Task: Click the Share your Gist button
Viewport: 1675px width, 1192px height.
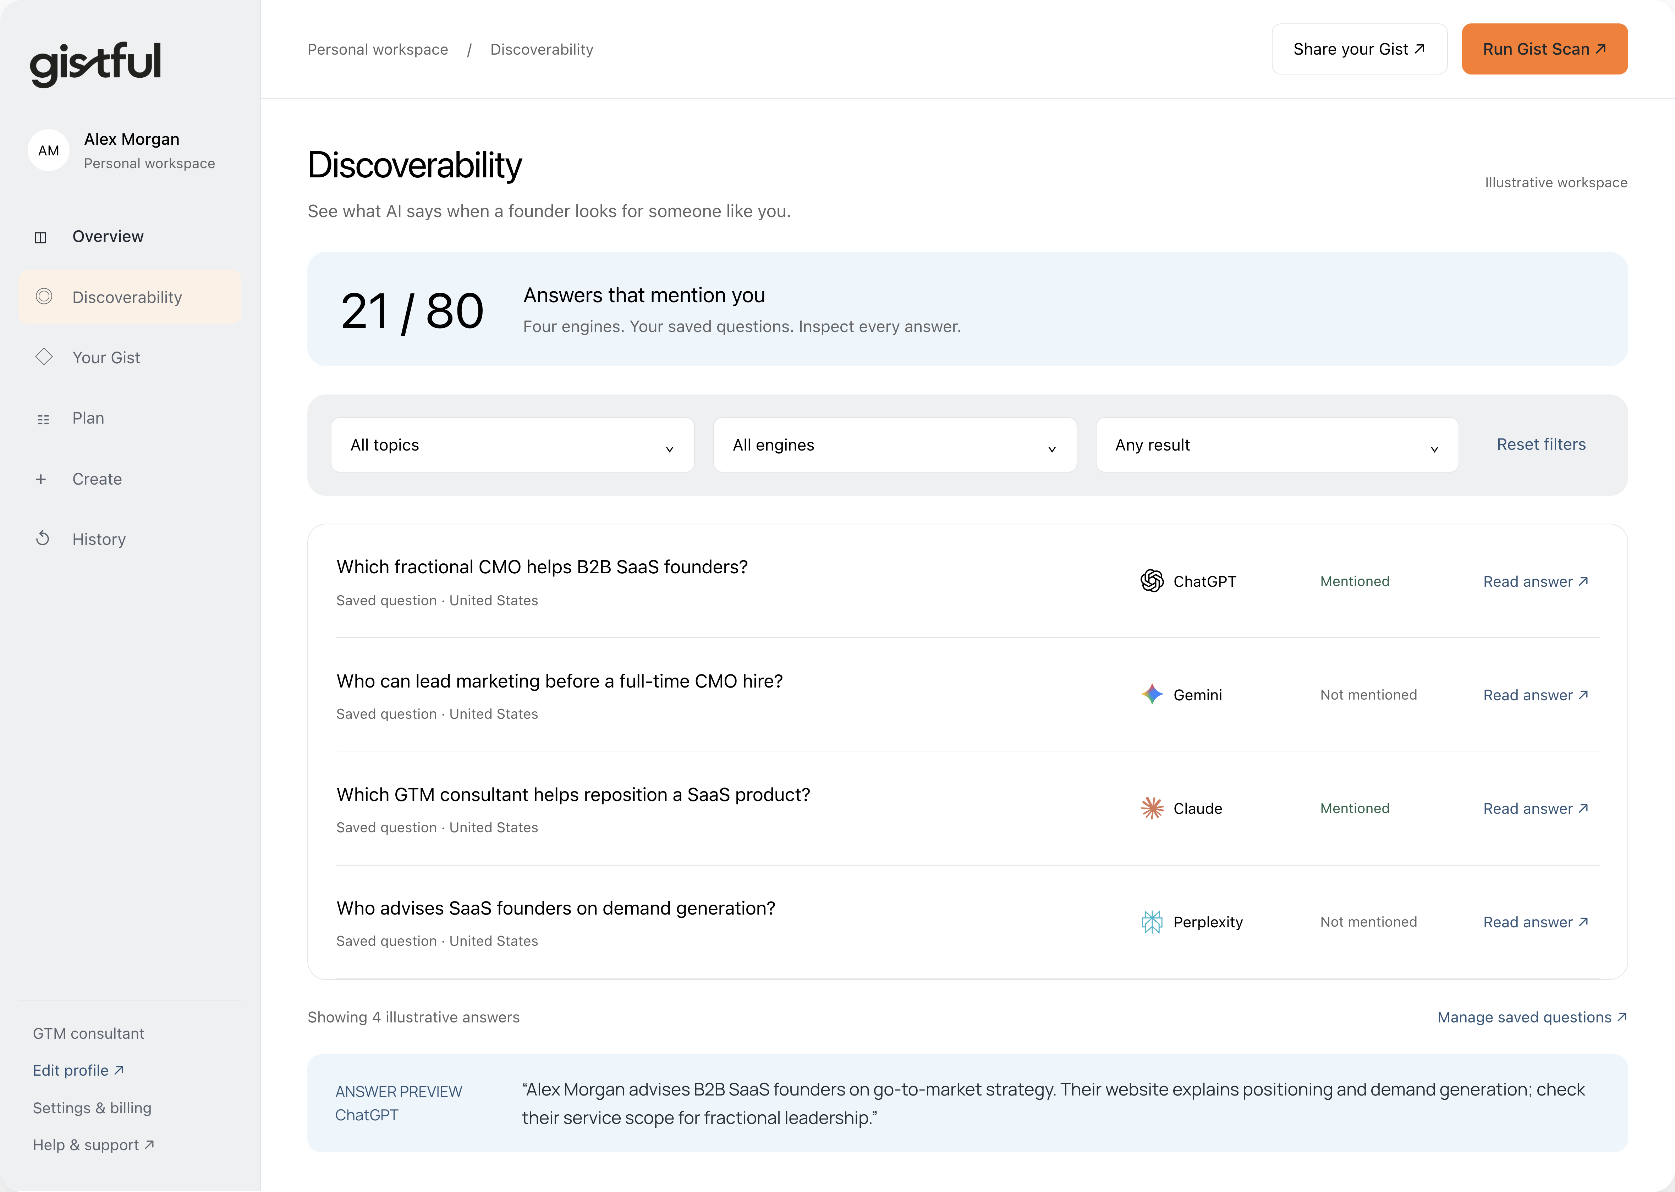Action: coord(1360,49)
